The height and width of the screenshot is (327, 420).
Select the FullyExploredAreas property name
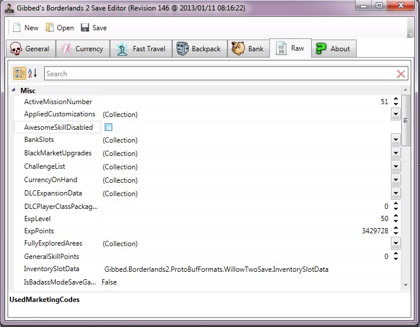click(53, 243)
